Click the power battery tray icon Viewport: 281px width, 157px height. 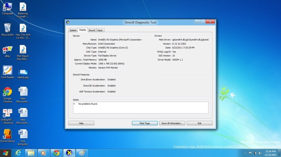tap(255, 153)
